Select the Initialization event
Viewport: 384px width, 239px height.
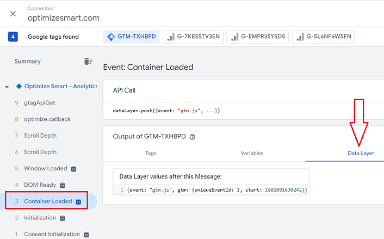(40, 218)
